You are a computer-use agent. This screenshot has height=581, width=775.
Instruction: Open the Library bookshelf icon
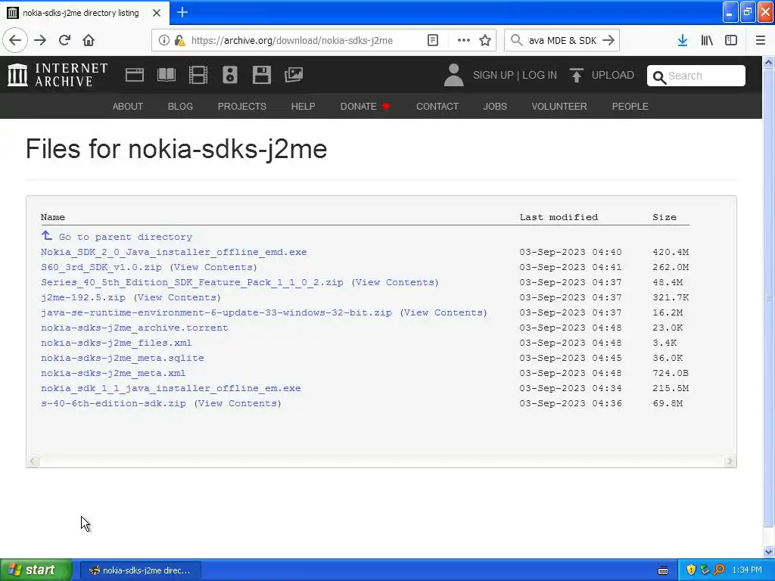click(707, 41)
